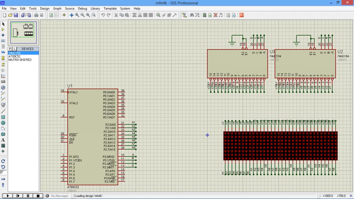The height and width of the screenshot is (199, 354).
Task: Choose the 2D line drawing tool
Action: click(3, 111)
